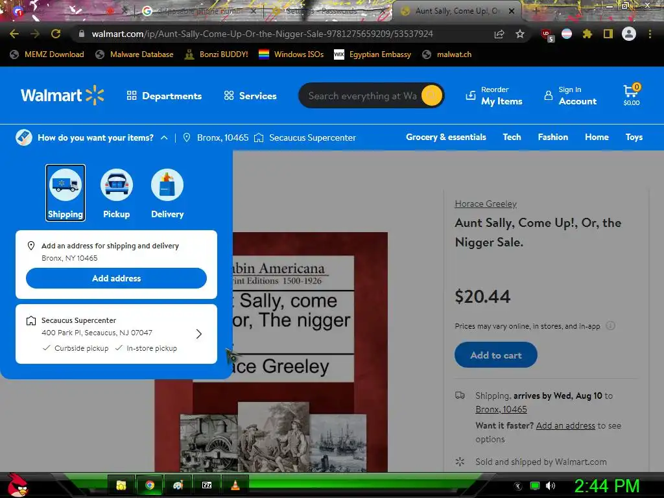Click the browser forward arrow
The image size is (664, 498).
(x=35, y=34)
